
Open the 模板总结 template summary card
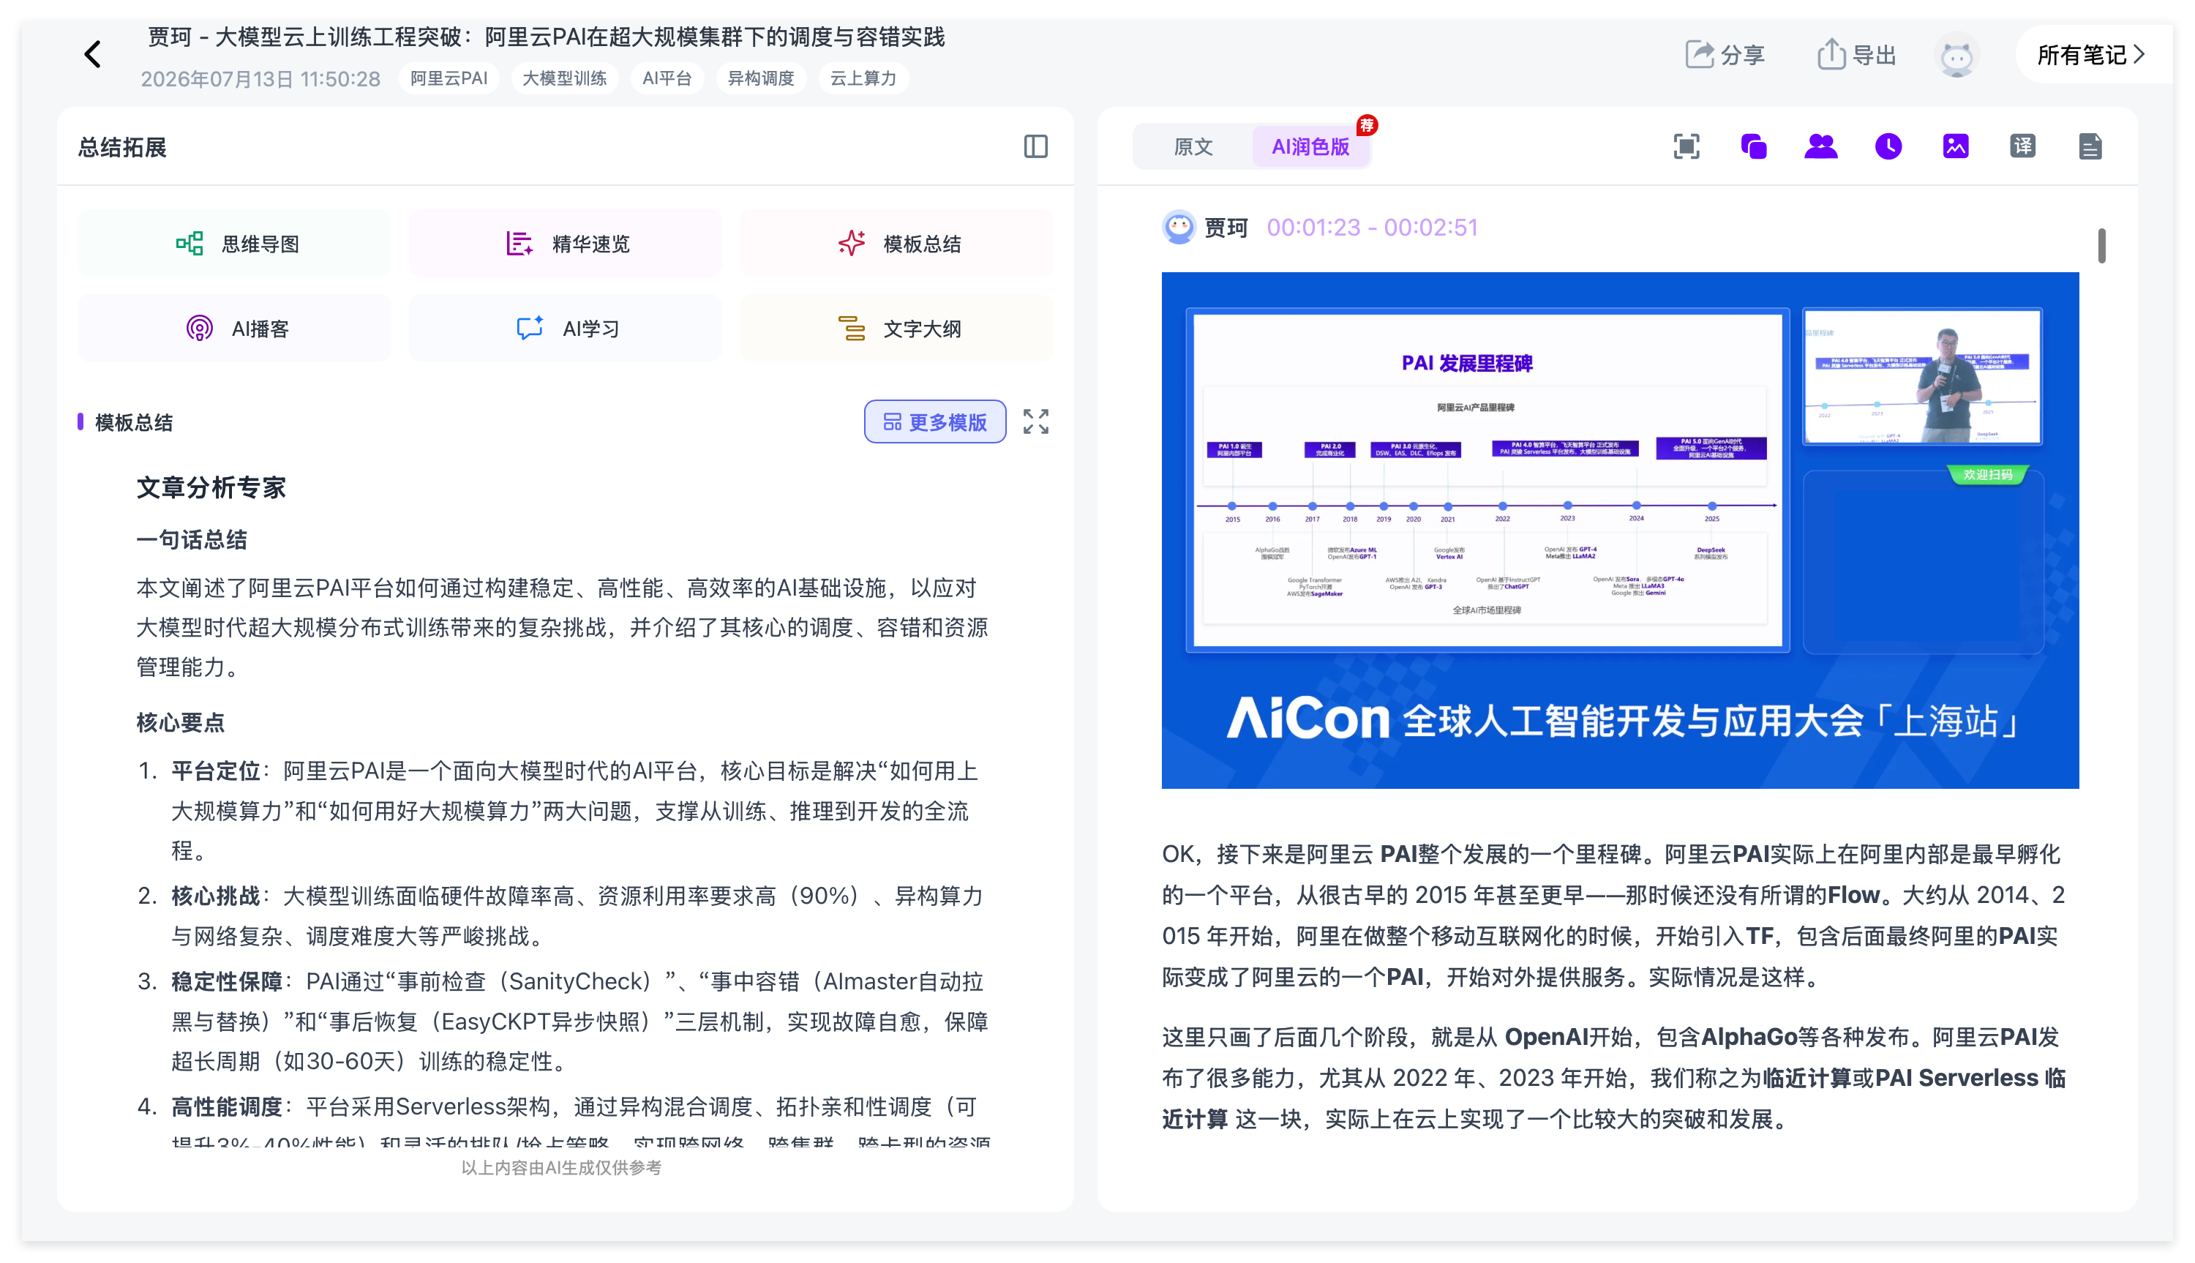[897, 244]
